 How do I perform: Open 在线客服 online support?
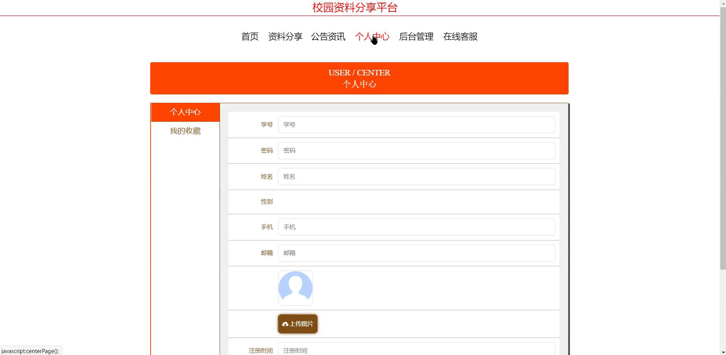pyautogui.click(x=460, y=37)
